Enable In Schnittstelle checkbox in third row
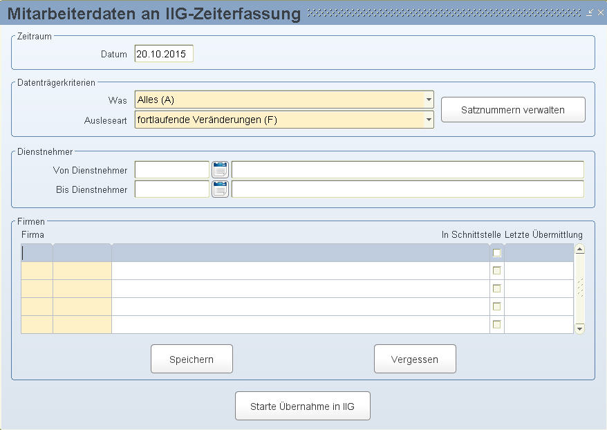 coord(496,288)
